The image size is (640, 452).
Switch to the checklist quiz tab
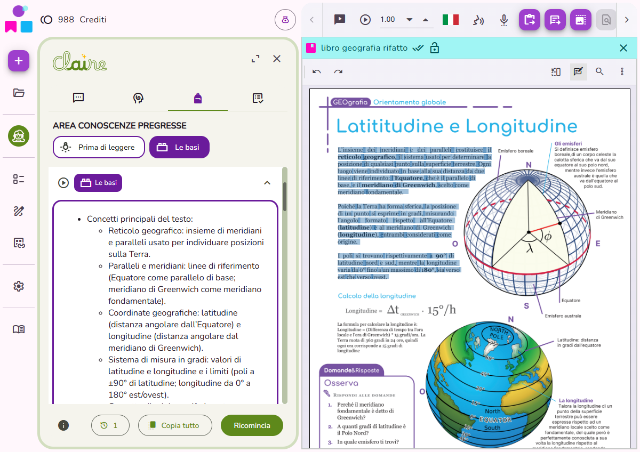[258, 98]
